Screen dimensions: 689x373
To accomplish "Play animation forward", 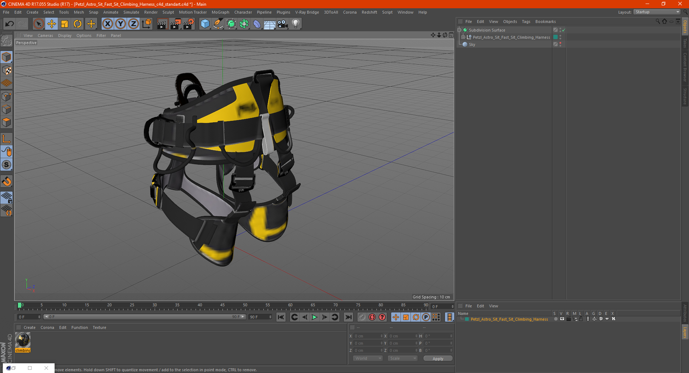I will (x=315, y=317).
